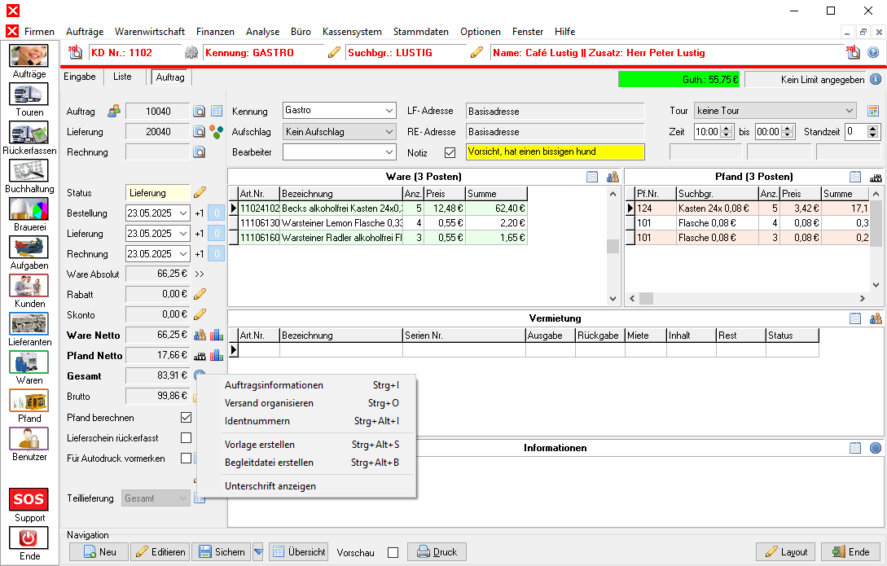
Task: Click the yellow Notiz text field
Action: point(555,151)
